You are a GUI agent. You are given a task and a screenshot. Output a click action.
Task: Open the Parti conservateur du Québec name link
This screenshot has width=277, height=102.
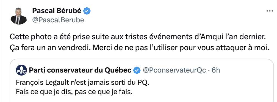tap(80, 70)
